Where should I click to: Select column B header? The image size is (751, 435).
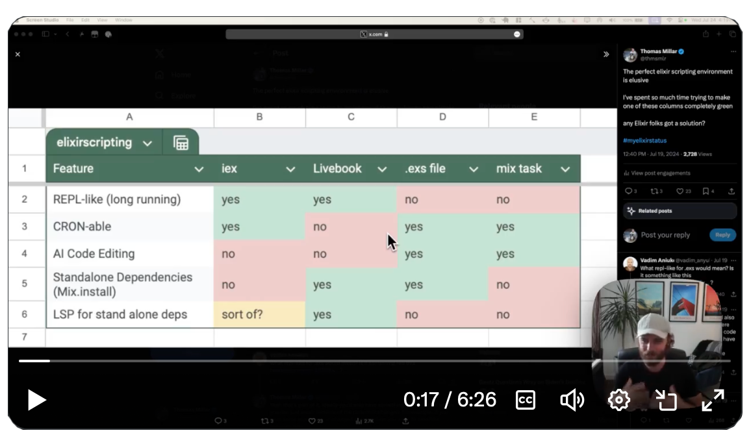pos(260,118)
